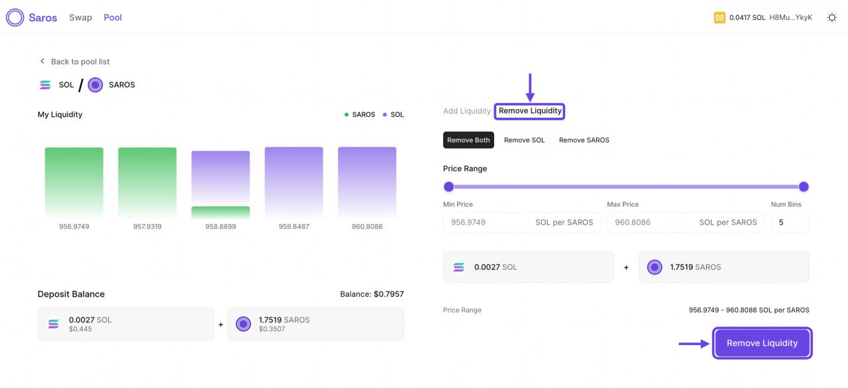Screen dimensions: 848x388
Task: Click the SAROS icon in removal amount box
Action: pos(655,267)
